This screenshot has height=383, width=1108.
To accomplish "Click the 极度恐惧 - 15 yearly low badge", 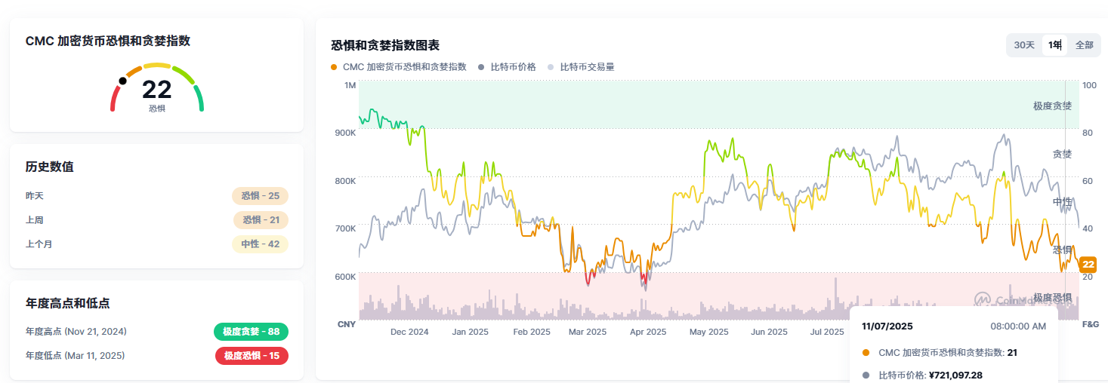I will (252, 356).
